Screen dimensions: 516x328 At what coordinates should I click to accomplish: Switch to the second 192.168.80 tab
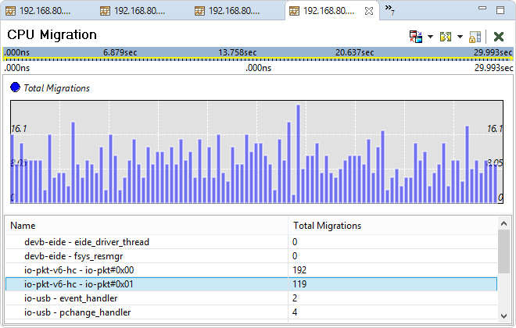pyautogui.click(x=141, y=11)
